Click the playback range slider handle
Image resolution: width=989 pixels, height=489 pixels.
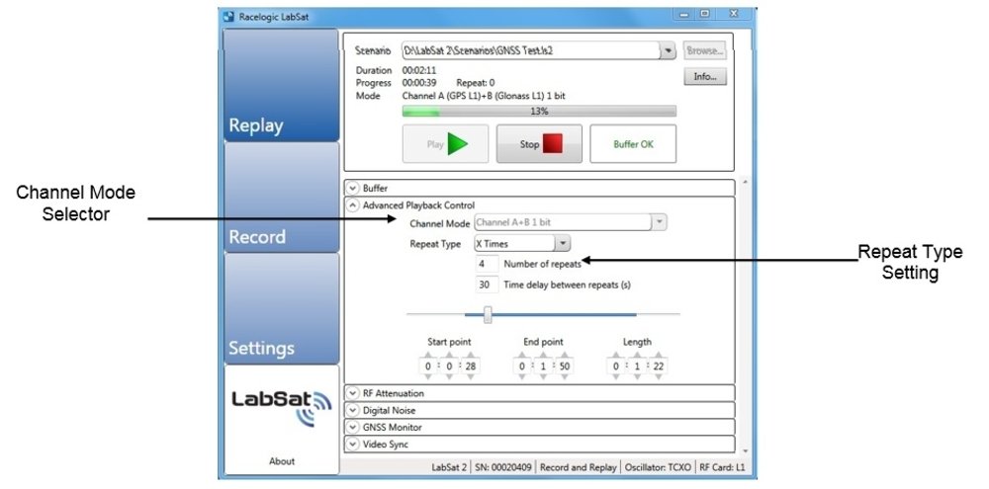(x=488, y=315)
